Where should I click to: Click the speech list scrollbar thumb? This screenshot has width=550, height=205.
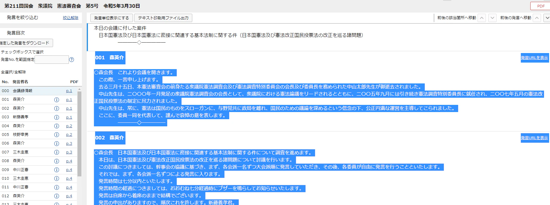[x=79, y=134]
